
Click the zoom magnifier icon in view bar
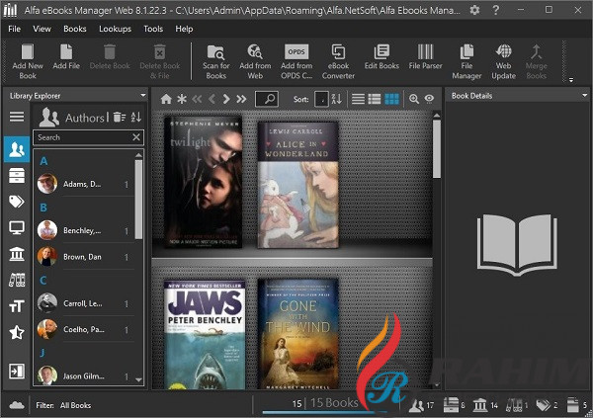tap(414, 99)
